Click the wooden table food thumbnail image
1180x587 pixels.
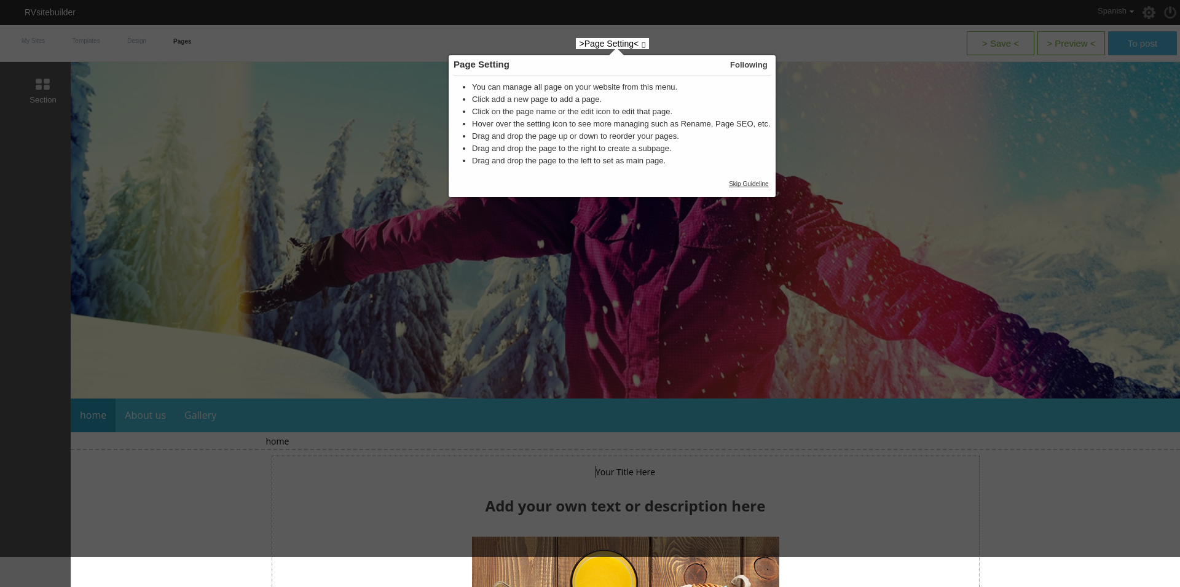(625, 562)
